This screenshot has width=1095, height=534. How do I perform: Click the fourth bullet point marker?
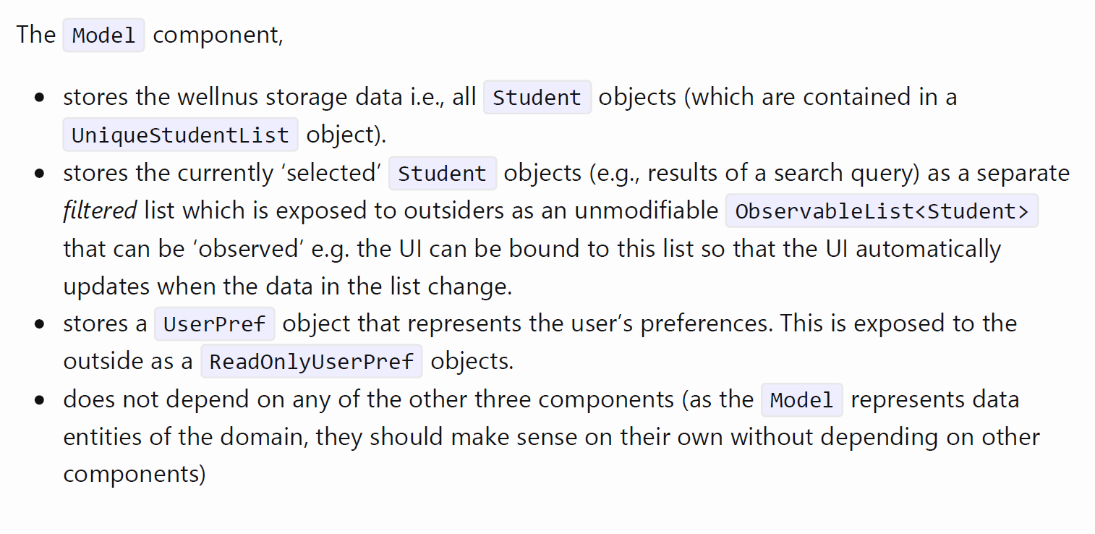click(x=40, y=400)
